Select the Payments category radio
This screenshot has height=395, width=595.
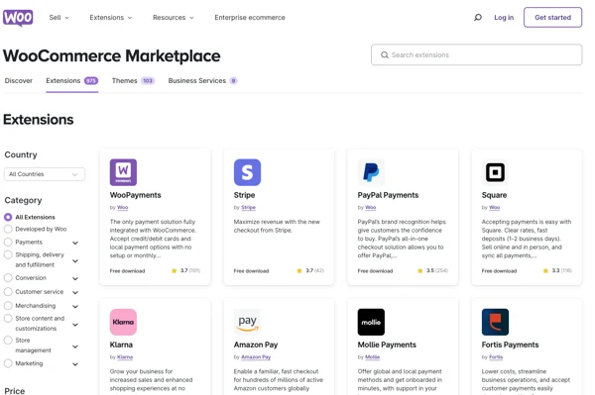(x=8, y=242)
